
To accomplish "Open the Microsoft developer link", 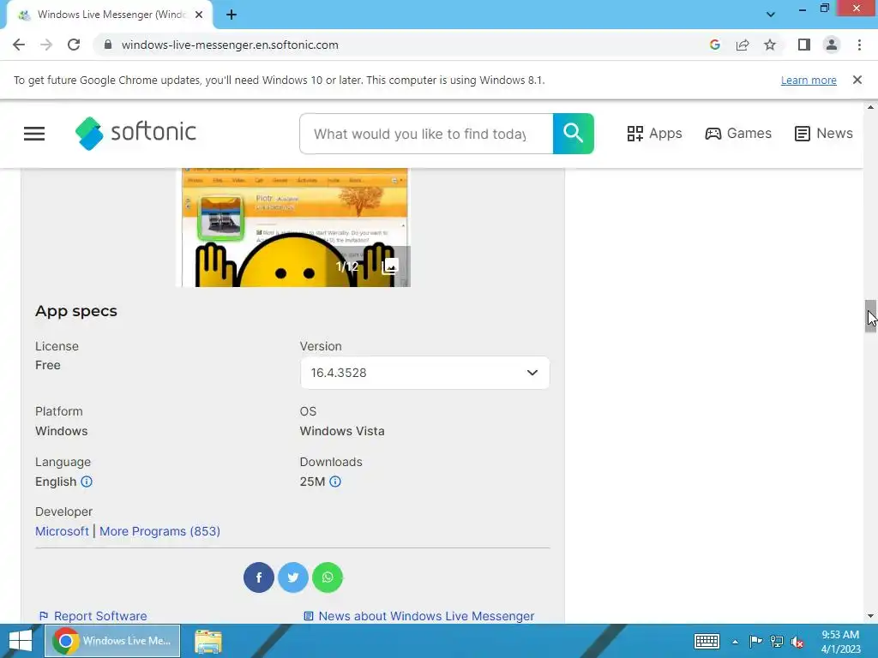I will [x=62, y=531].
